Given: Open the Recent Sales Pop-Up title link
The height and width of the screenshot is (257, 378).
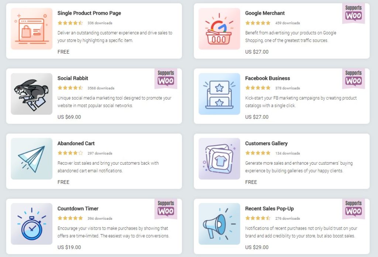Looking at the screenshot, I should pos(269,208).
